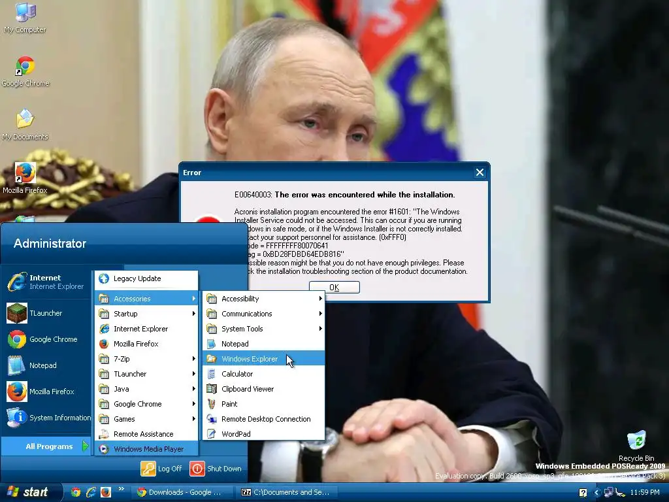This screenshot has width=669, height=502.
Task: Click Firefox icon in Quick Launch bar
Action: coord(105,492)
